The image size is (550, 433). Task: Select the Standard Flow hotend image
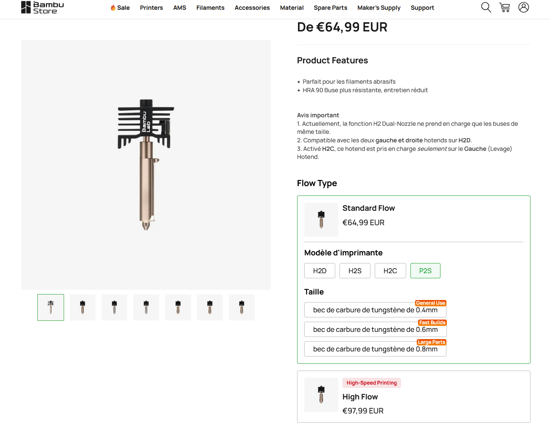321,220
